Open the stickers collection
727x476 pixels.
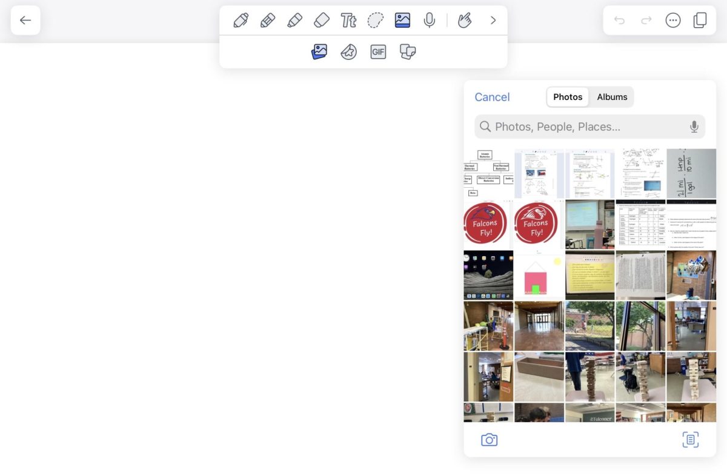point(408,52)
